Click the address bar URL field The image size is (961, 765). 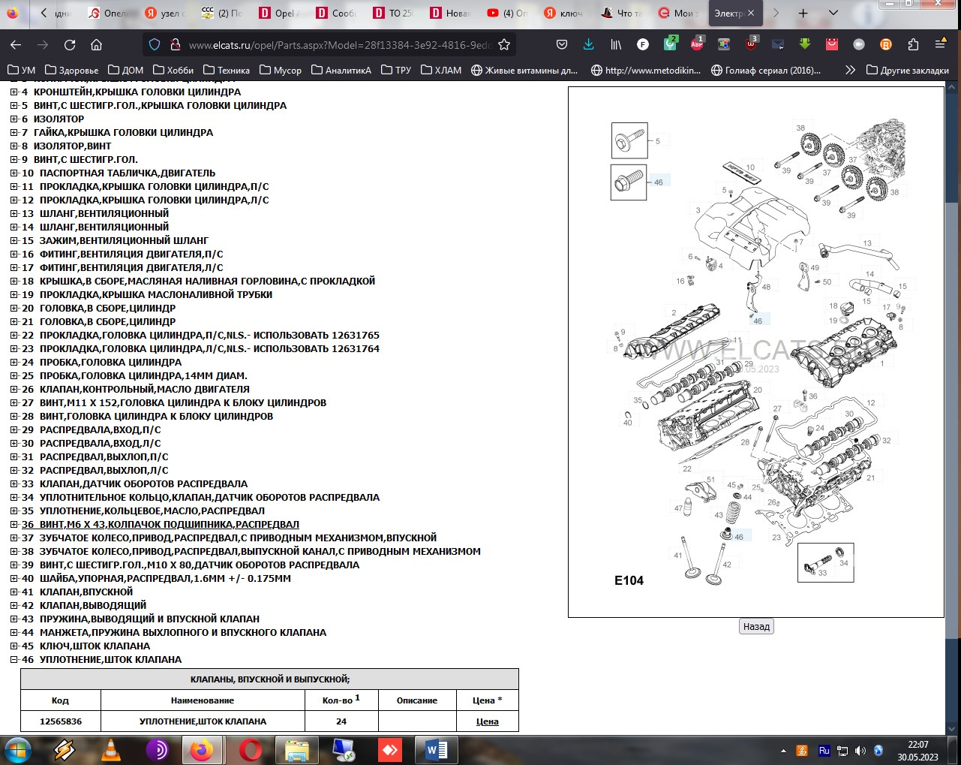click(x=339, y=45)
